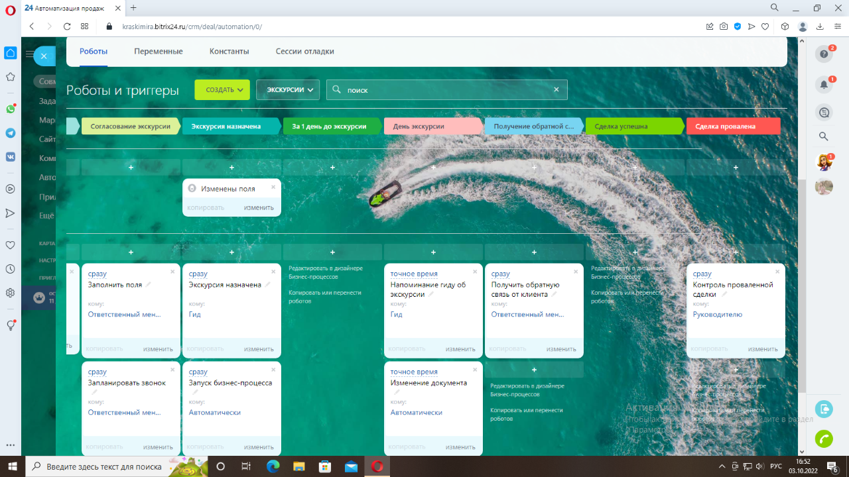849x477 pixels.
Task: Open Telegram in the Opera sidebar
Action: click(x=10, y=132)
